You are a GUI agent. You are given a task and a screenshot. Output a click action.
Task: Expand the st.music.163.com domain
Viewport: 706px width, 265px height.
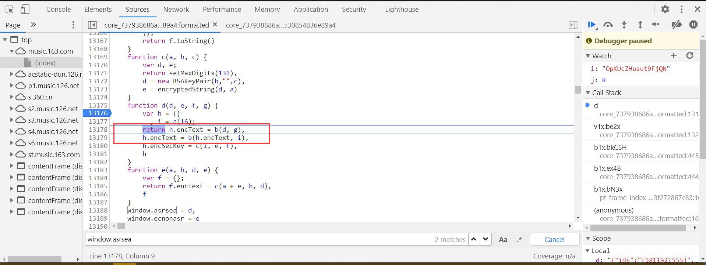(x=12, y=155)
